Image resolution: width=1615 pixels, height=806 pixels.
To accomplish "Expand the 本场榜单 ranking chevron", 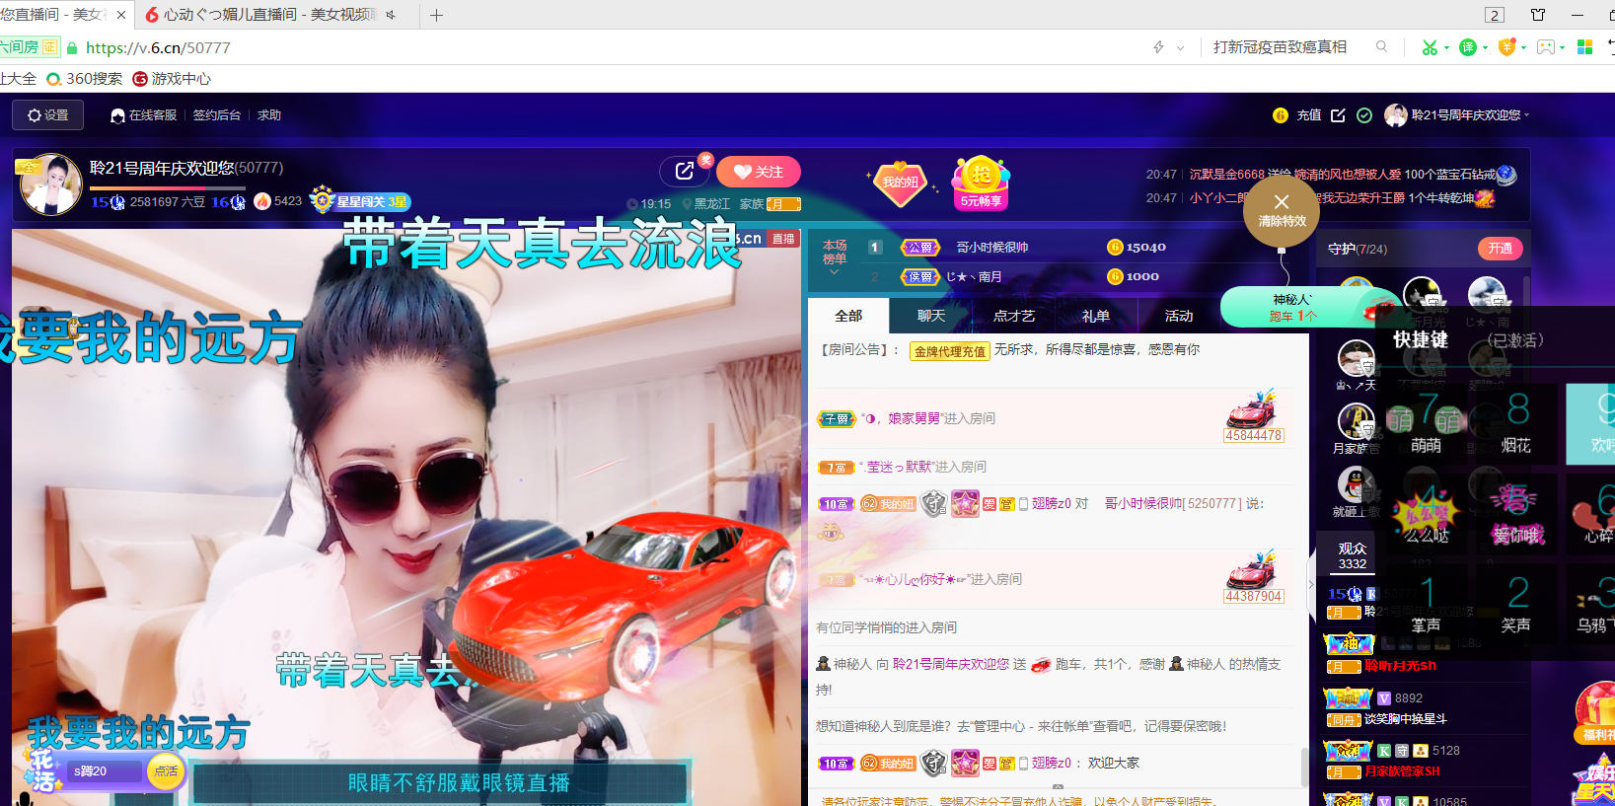I will pyautogui.click(x=834, y=271).
